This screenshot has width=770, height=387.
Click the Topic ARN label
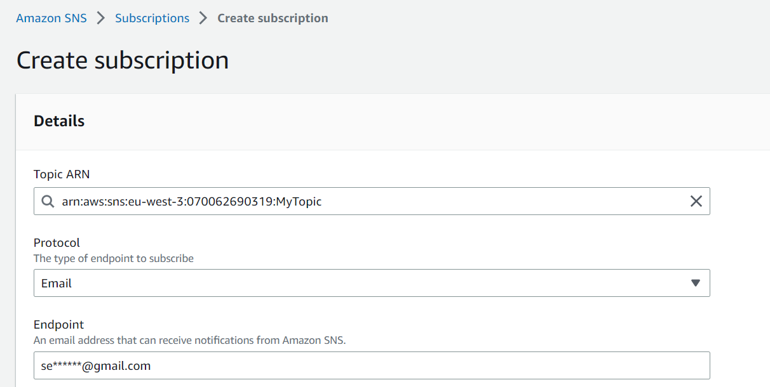coord(62,174)
